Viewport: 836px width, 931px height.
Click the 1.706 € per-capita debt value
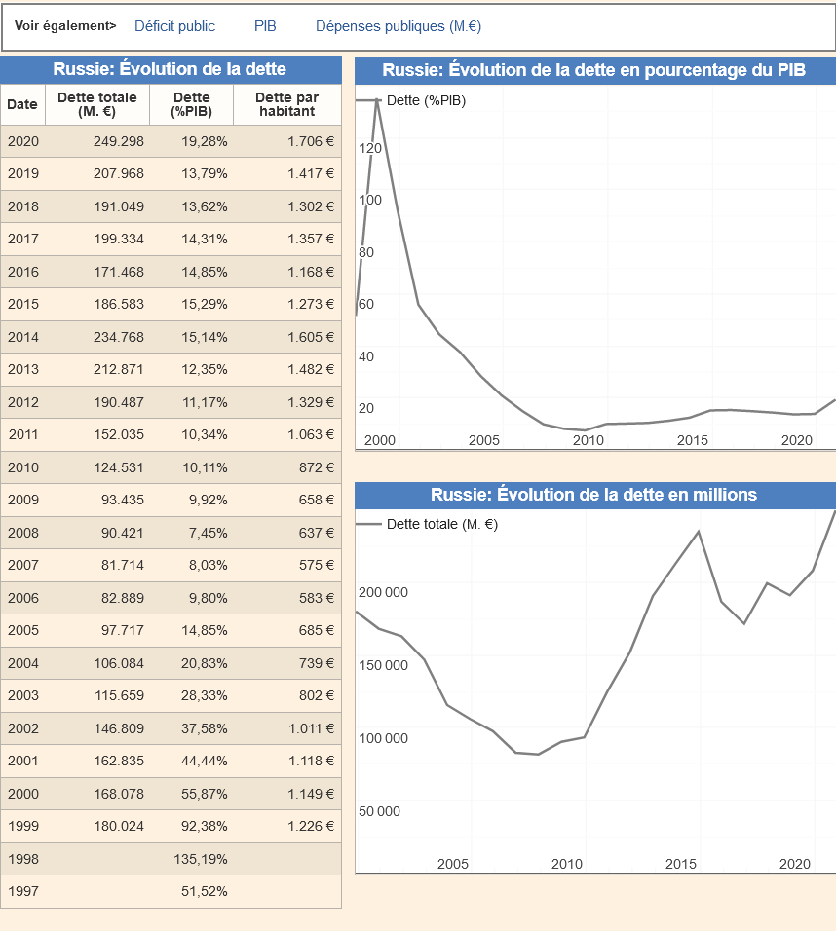point(310,141)
